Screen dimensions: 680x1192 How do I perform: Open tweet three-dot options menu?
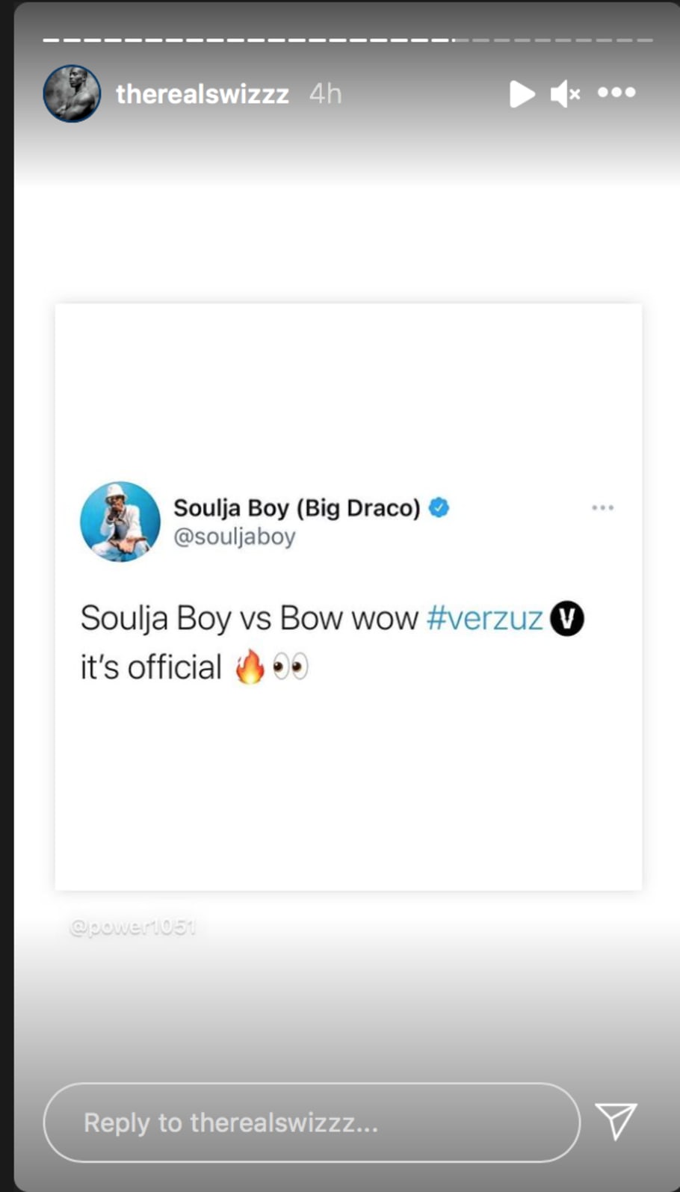tap(602, 507)
